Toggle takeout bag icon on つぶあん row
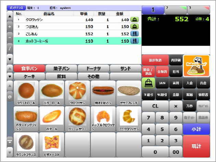 click(135, 27)
